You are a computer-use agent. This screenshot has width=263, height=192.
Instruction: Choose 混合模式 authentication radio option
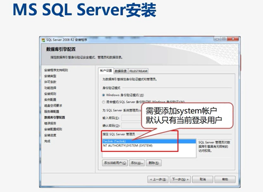click(x=104, y=102)
